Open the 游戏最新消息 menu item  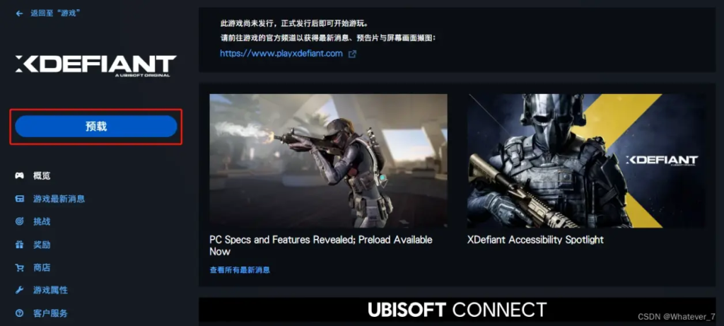(59, 199)
